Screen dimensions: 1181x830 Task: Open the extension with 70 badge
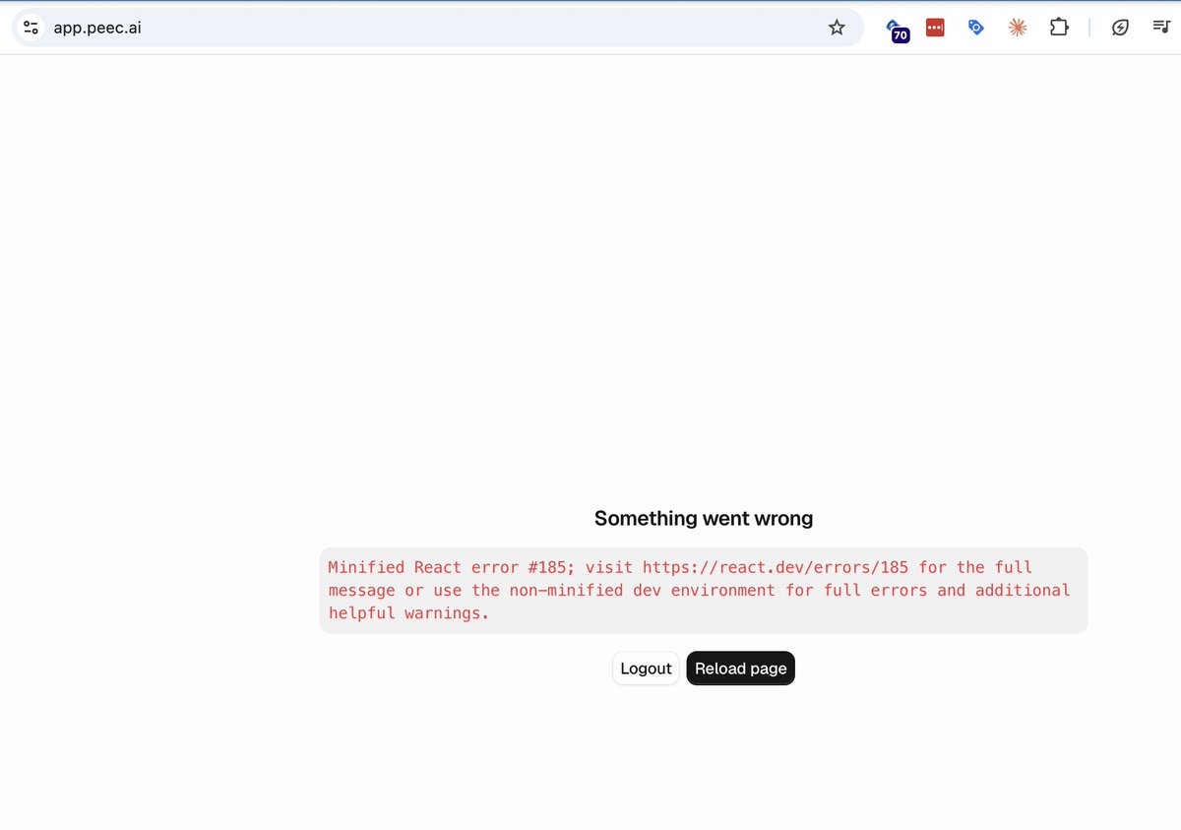897,30
